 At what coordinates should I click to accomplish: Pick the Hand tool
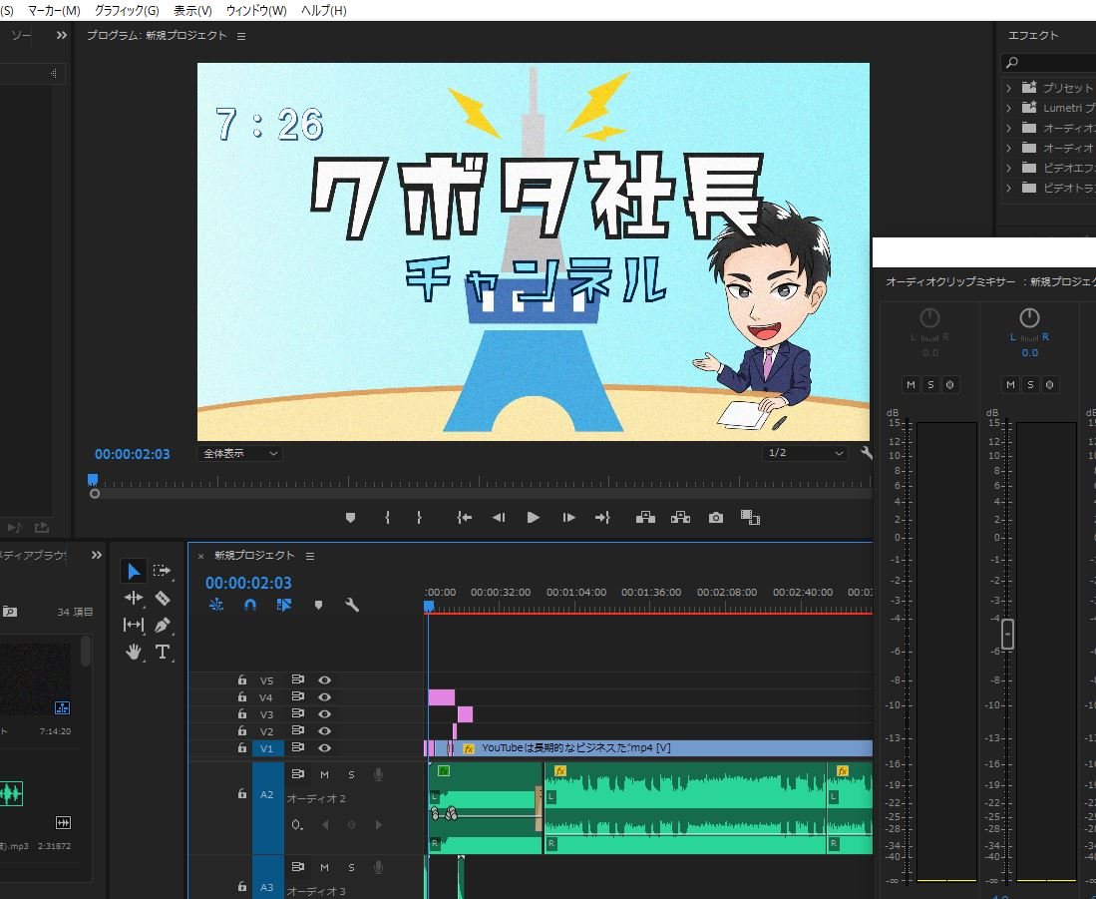point(134,652)
